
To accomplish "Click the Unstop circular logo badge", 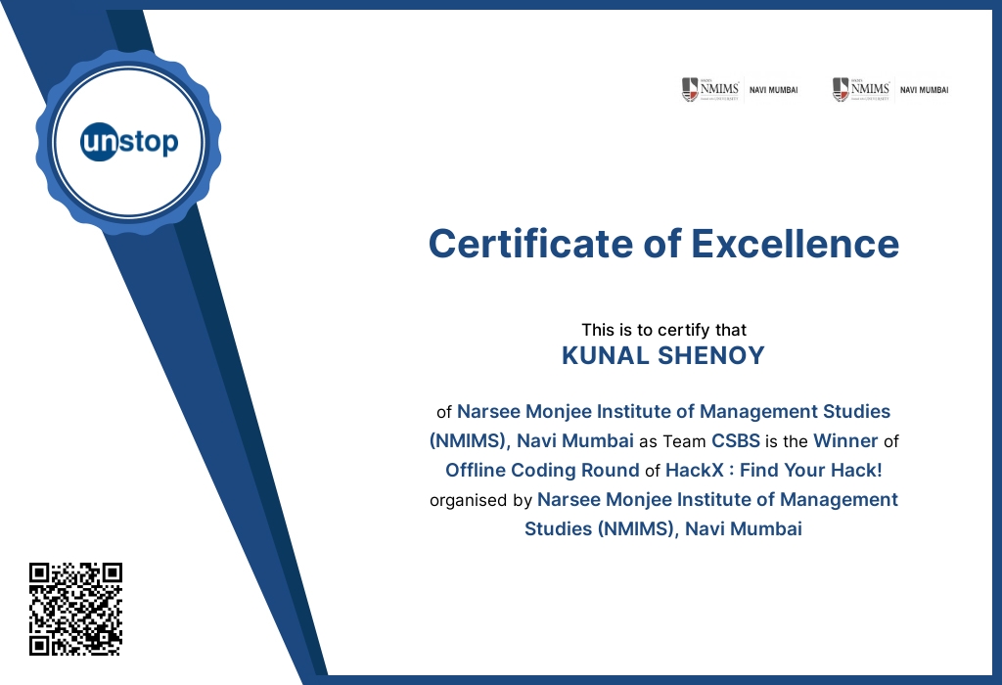I will tap(128, 141).
